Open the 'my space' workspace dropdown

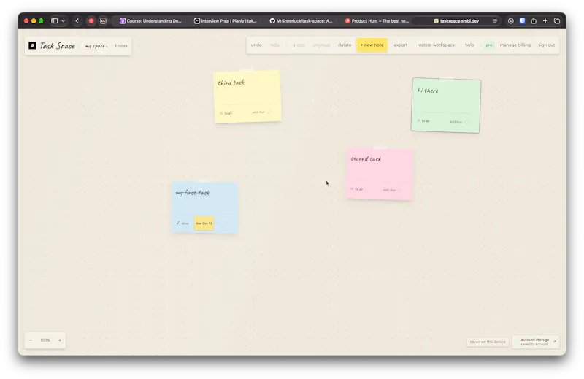click(96, 46)
